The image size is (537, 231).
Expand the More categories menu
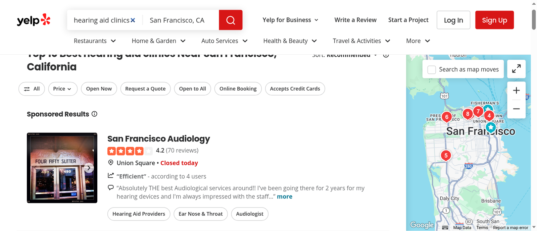coord(418,41)
